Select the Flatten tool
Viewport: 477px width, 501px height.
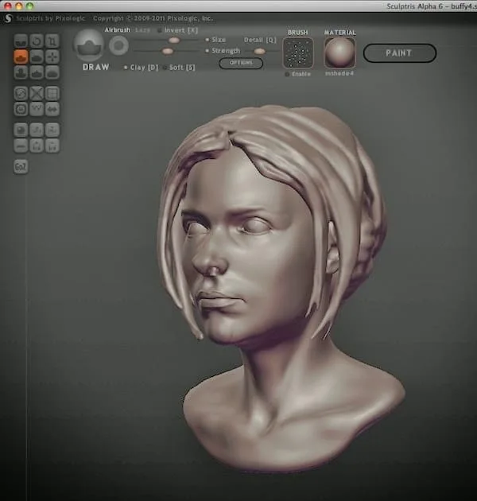[37, 56]
